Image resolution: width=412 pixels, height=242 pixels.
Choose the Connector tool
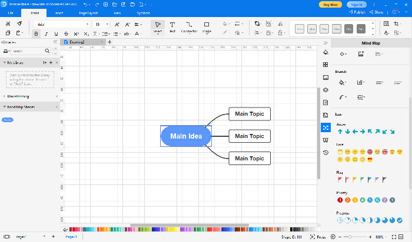pyautogui.click(x=189, y=26)
